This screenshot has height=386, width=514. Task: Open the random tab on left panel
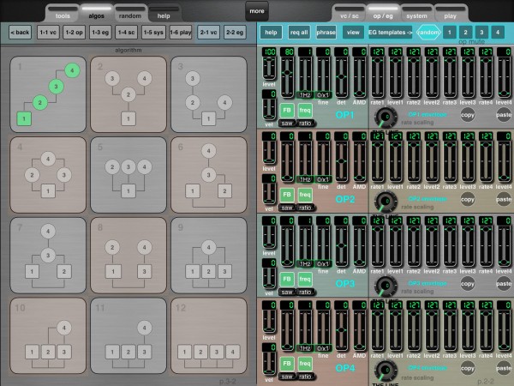130,14
